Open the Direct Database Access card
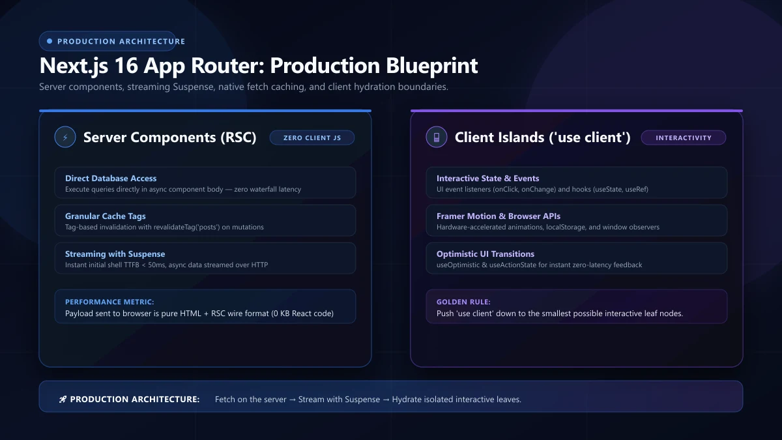This screenshot has height=440, width=782. (x=205, y=183)
